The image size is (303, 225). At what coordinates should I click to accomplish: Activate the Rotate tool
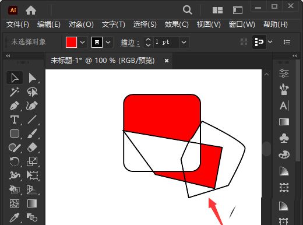[15, 161]
